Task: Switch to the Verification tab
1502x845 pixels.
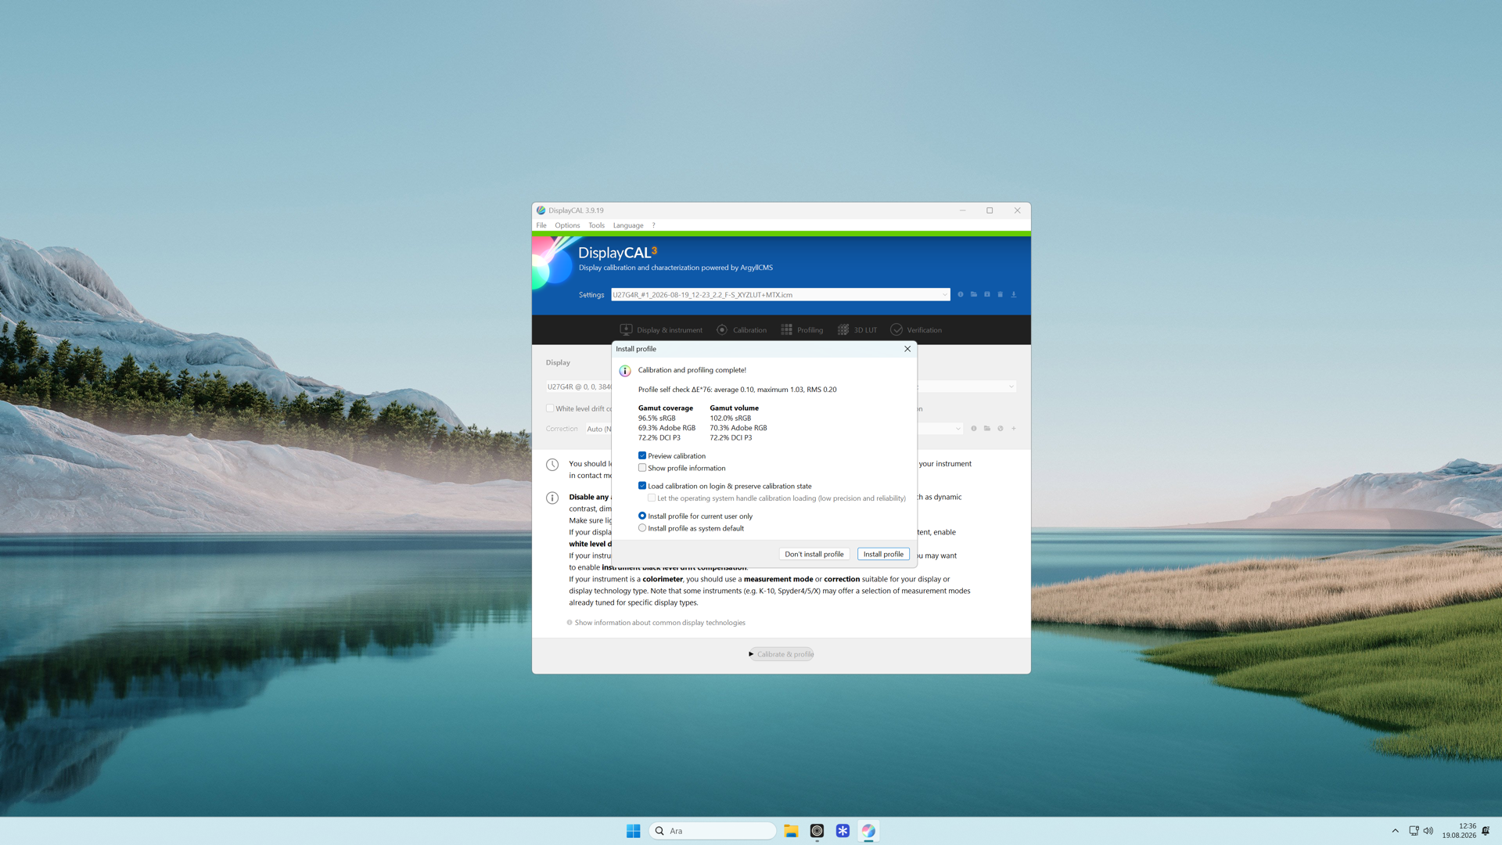Action: tap(916, 330)
